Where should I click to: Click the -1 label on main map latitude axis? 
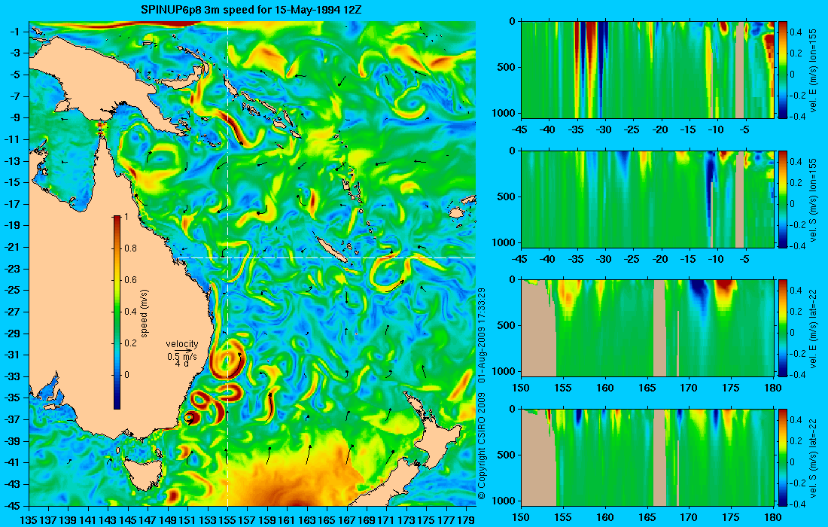point(16,32)
